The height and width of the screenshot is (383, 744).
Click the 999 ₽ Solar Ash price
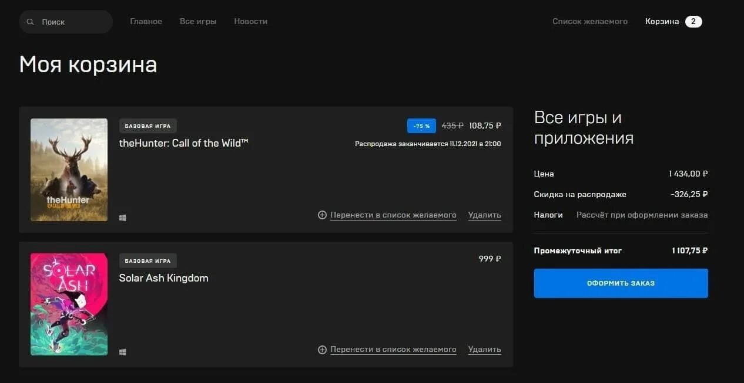490,259
